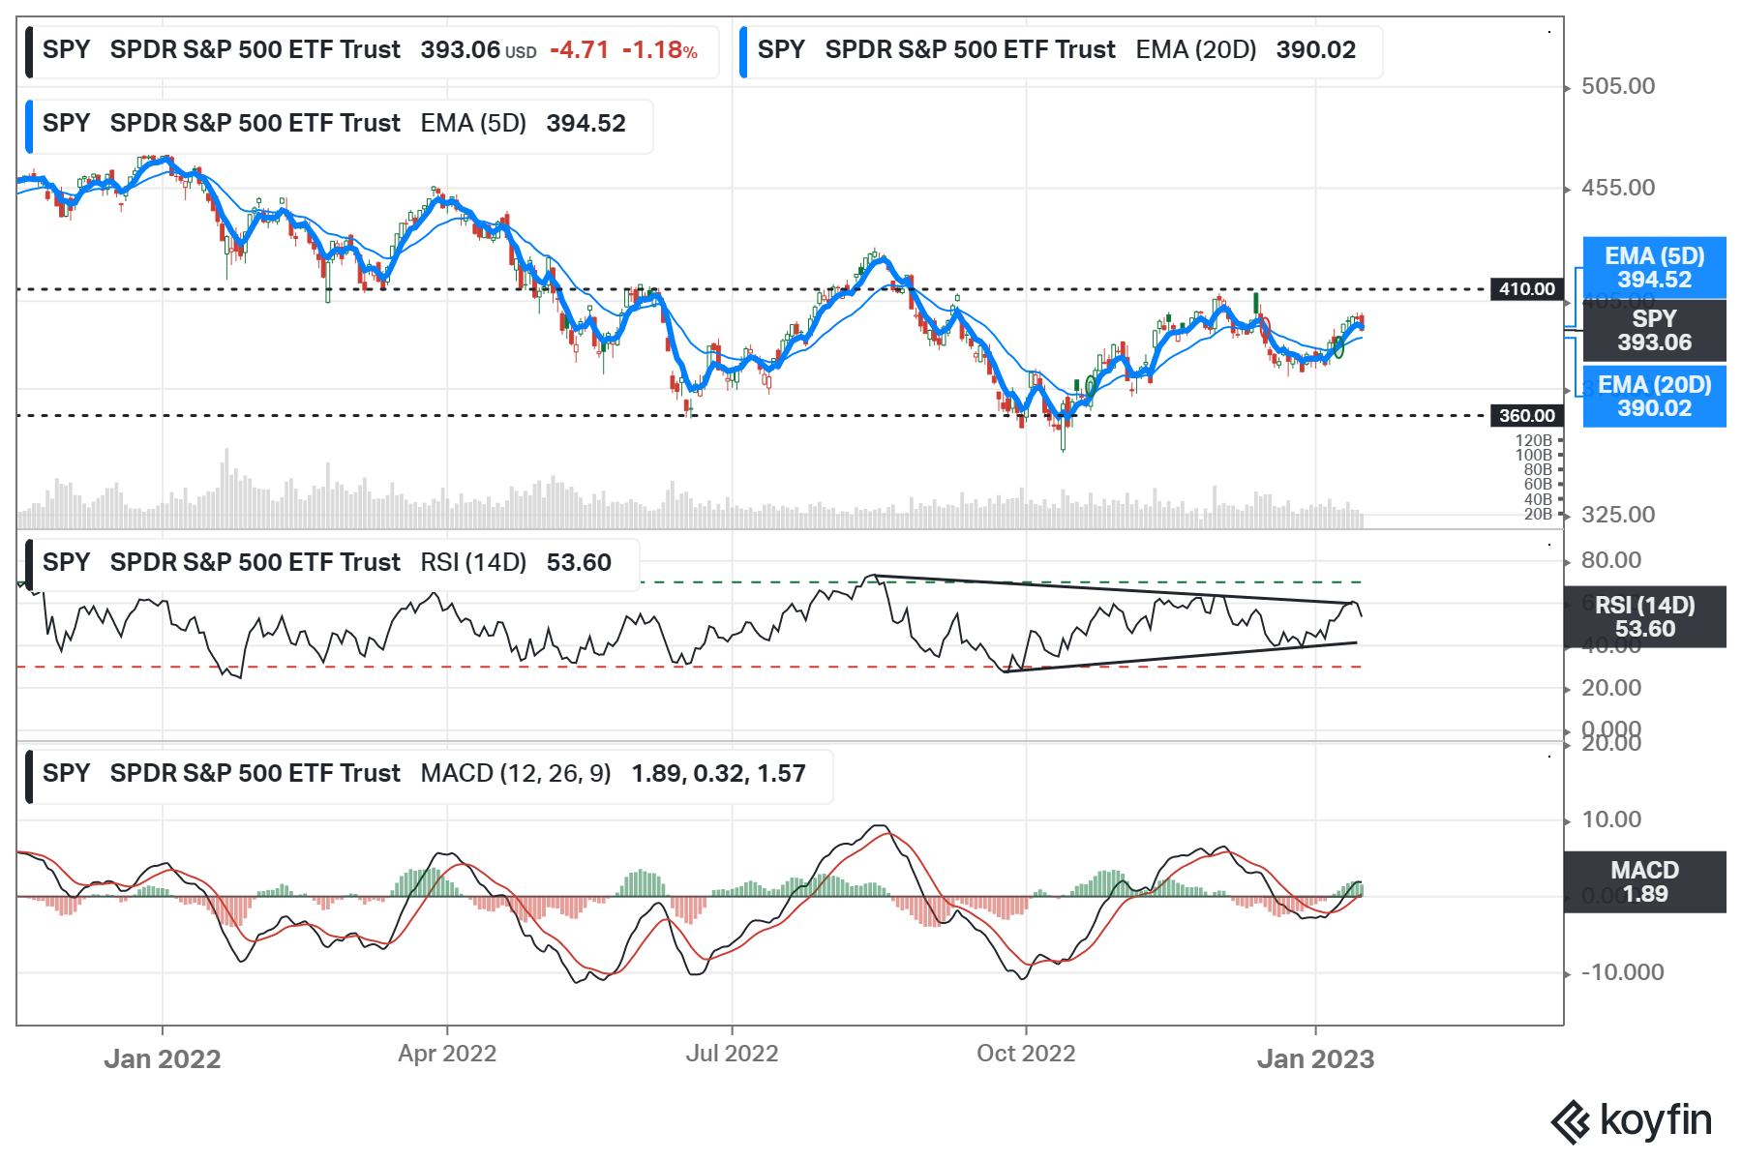Screen dimensions: 1742x1161
Task: Open the SPY price legend showing 393.06
Action: coord(370,50)
